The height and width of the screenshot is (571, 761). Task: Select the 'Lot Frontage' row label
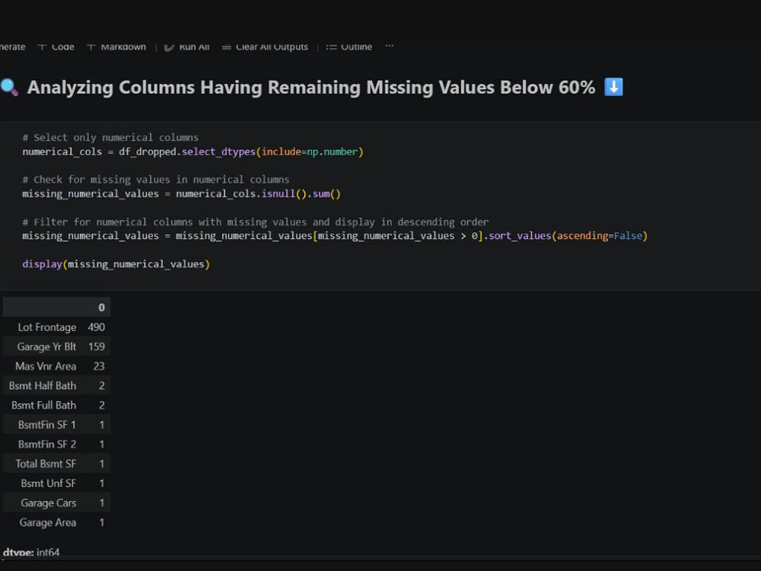(x=47, y=327)
